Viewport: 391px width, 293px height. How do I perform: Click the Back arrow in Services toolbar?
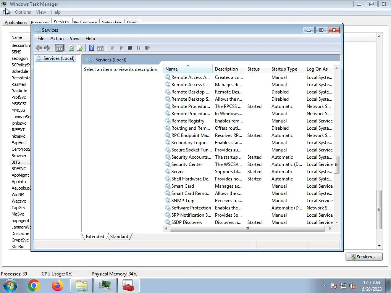pos(39,48)
